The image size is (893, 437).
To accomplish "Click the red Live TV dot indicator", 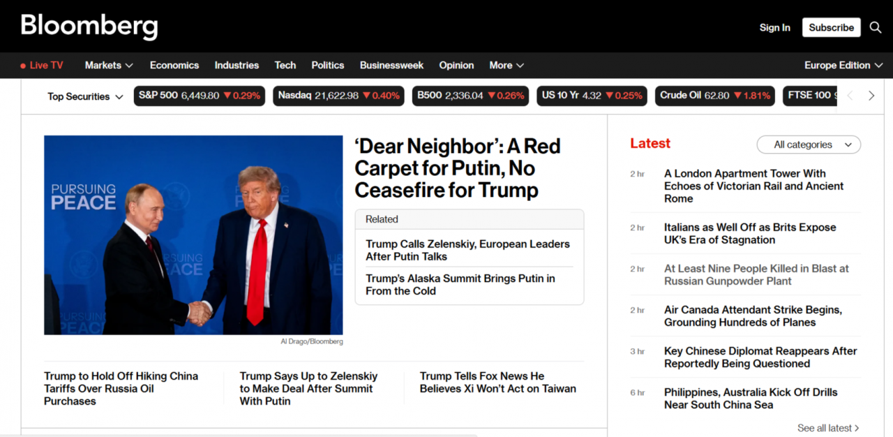I will click(23, 66).
